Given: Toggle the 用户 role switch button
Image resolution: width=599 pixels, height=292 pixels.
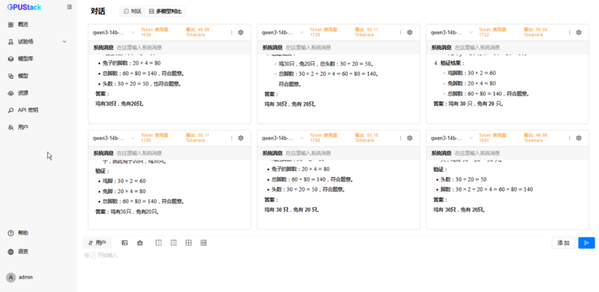Looking at the screenshot, I should point(97,243).
